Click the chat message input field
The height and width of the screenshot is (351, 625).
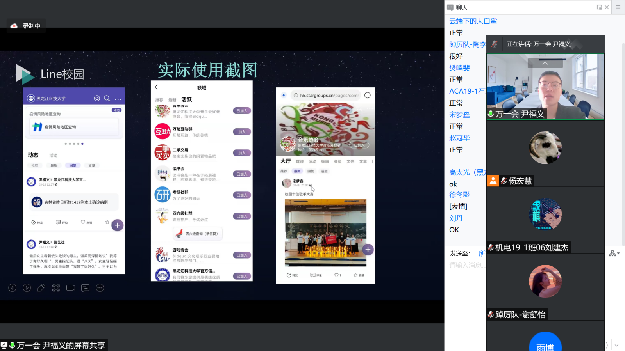click(x=467, y=265)
